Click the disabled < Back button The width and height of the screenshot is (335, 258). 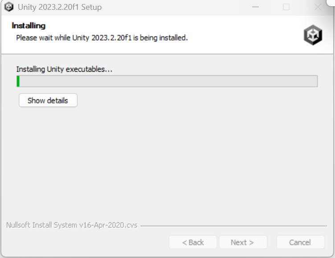tap(193, 242)
